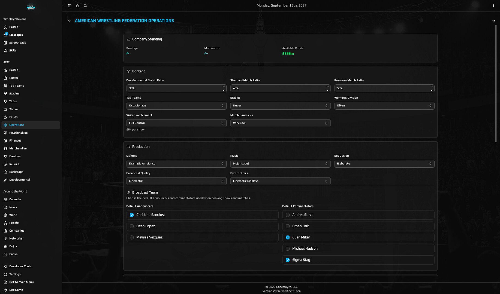
Task: Open the News menu item
Action: (x=31, y=207)
